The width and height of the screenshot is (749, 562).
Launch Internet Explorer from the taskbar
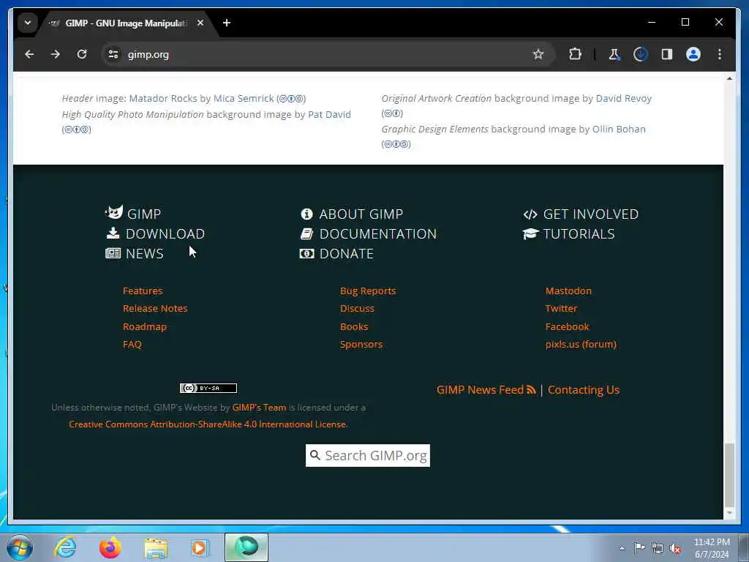click(65, 547)
